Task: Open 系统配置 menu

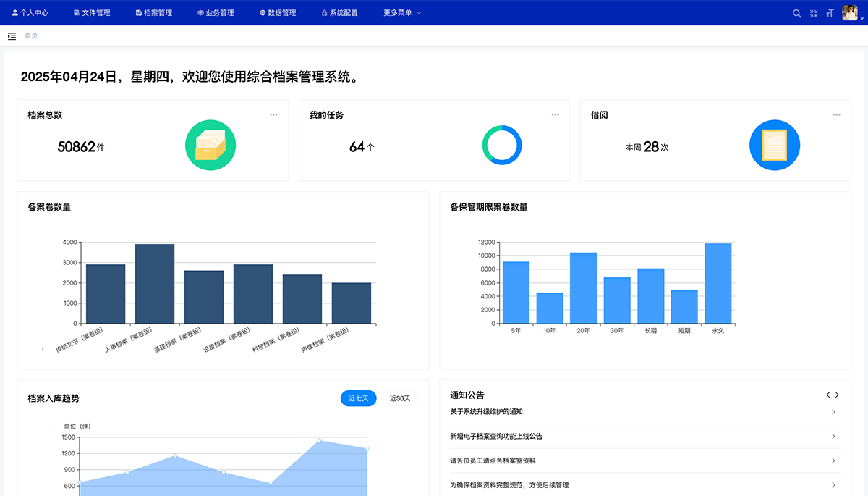Action: click(339, 13)
